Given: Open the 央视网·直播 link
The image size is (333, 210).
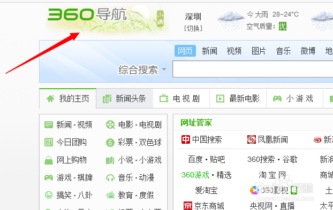Looking at the screenshot, I should click(273, 206).
